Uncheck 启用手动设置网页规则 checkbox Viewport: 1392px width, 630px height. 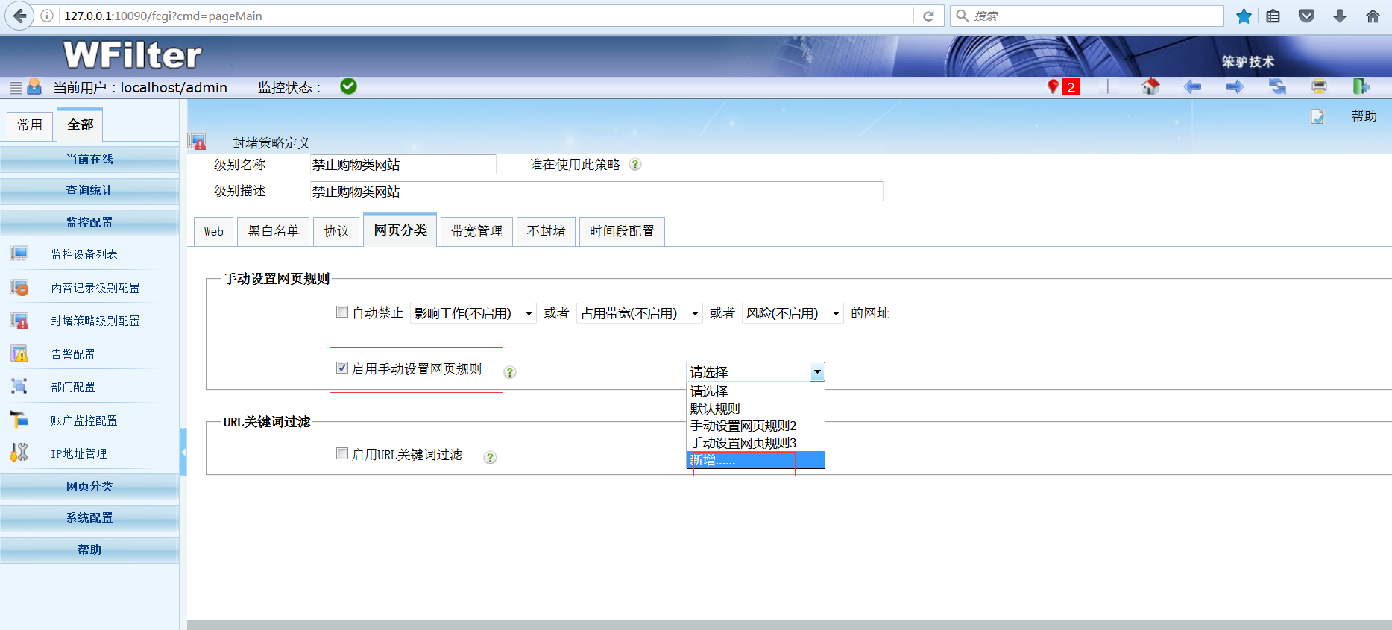click(x=342, y=368)
